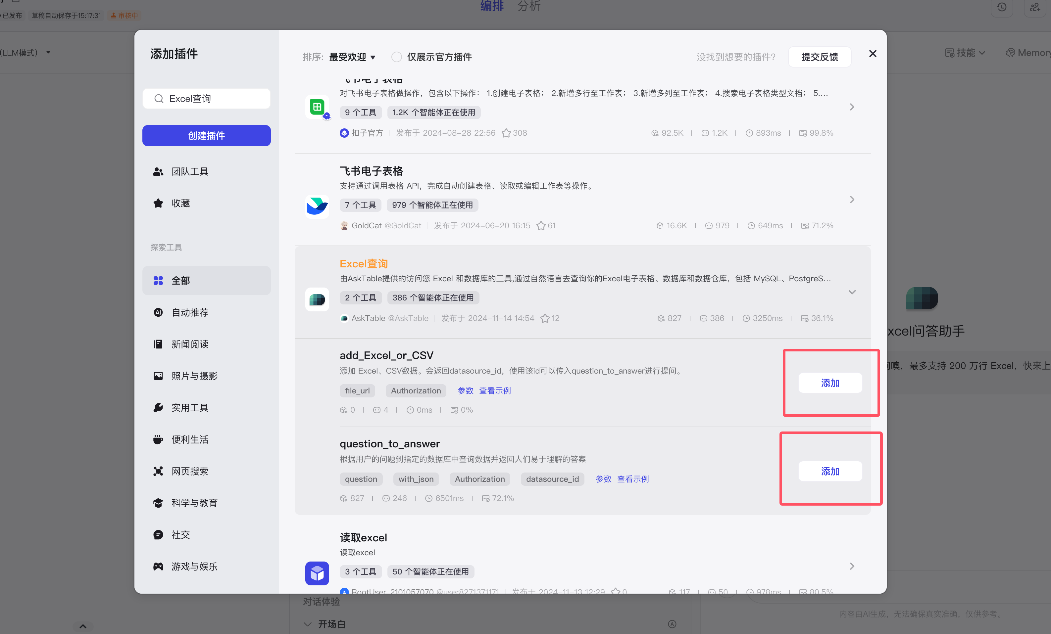Close the Add Plugin dialog
This screenshot has width=1051, height=634.
[873, 54]
